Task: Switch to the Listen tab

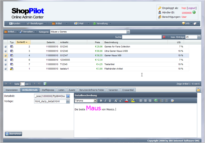Action: [61, 90]
